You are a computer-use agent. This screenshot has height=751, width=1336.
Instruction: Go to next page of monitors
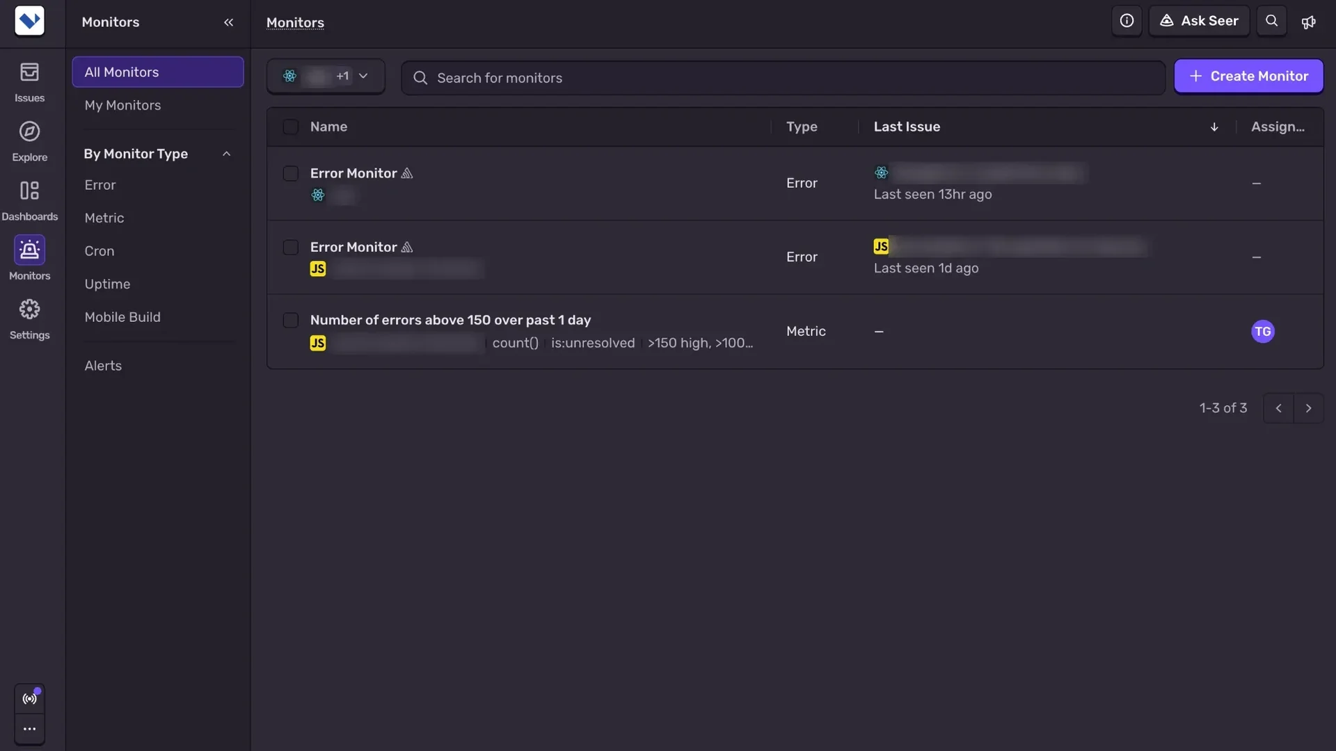coord(1308,408)
